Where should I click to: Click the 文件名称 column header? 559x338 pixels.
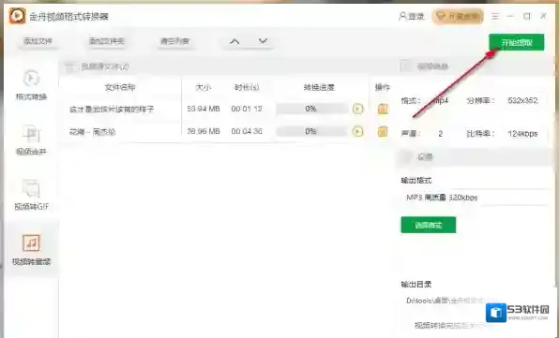(x=120, y=87)
